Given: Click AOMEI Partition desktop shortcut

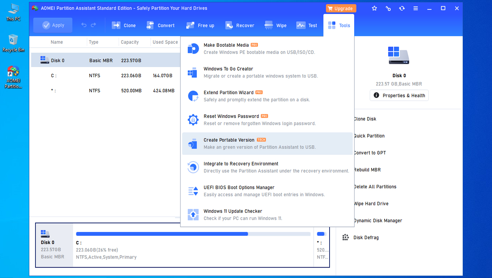Looking at the screenshot, I should tap(13, 77).
